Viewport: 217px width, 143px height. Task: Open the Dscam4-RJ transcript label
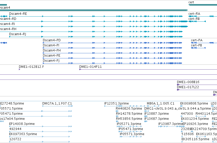coord(18,34)
